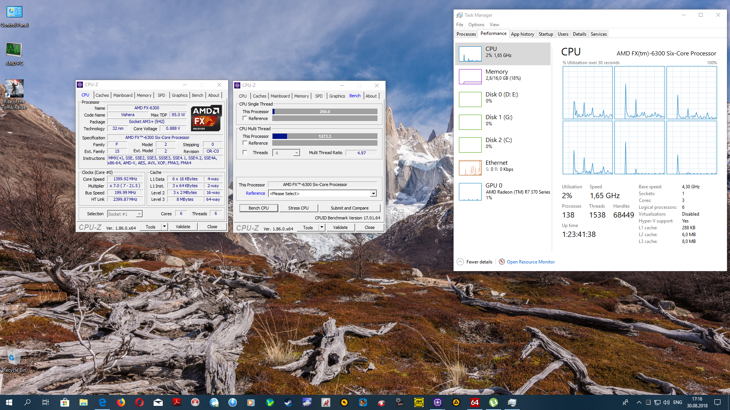Launch Steam from taskbar
The height and width of the screenshot is (410, 730).
289,402
